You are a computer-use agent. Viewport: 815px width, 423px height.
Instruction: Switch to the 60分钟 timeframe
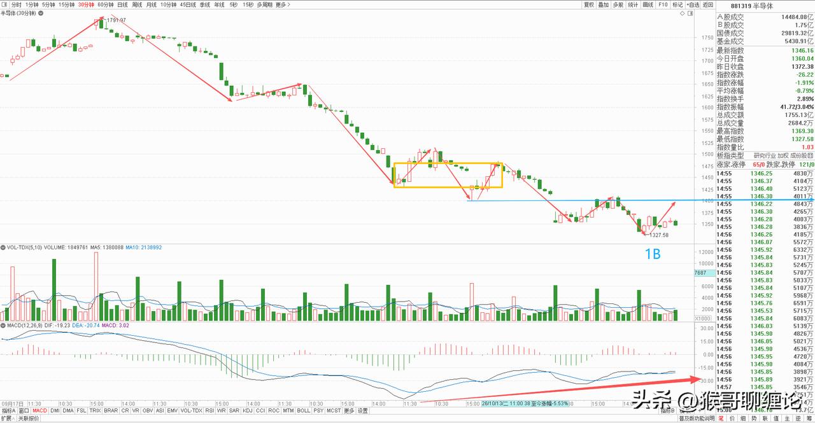pos(106,4)
